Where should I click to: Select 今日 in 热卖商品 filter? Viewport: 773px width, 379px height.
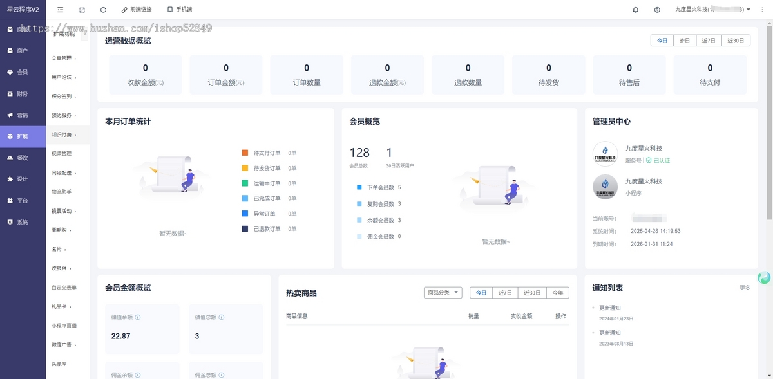[x=481, y=293]
